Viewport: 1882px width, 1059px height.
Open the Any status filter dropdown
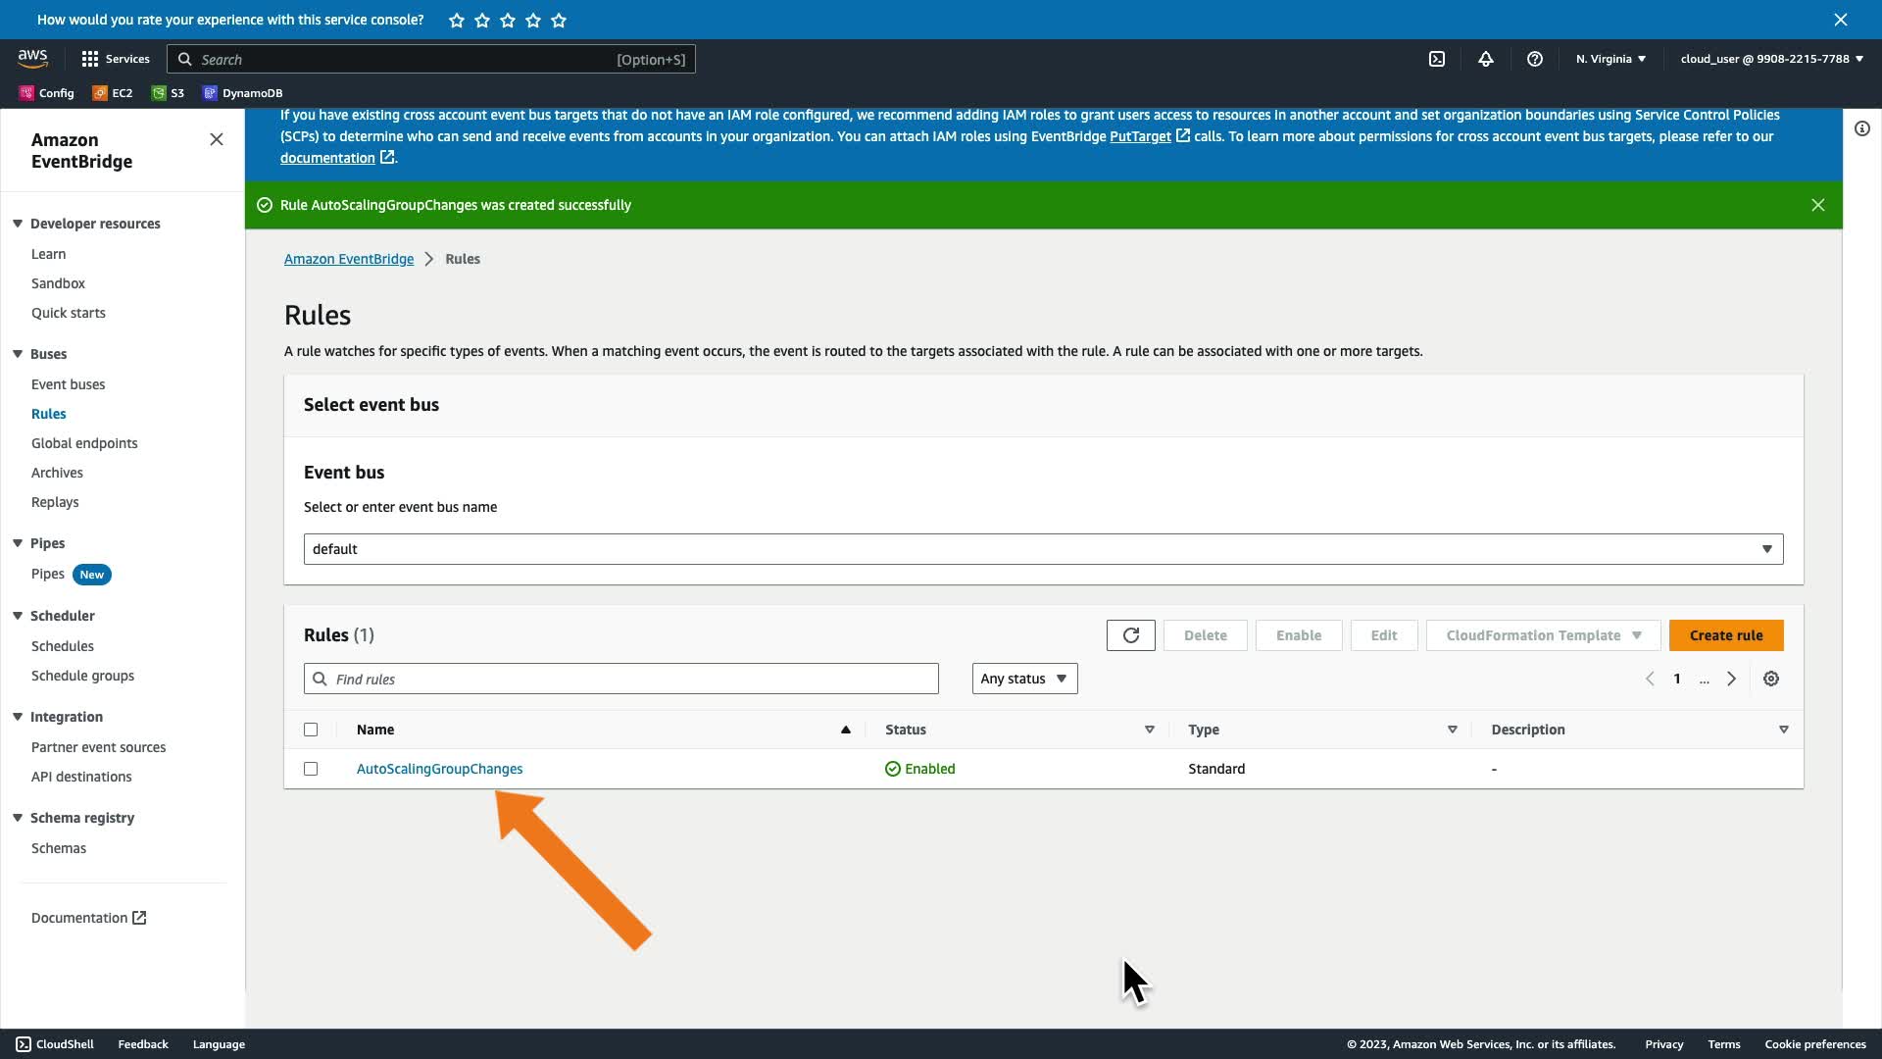click(1024, 679)
